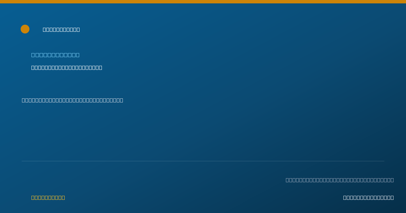
Task: Click the white subtitle under blue heading
Action: (67, 68)
